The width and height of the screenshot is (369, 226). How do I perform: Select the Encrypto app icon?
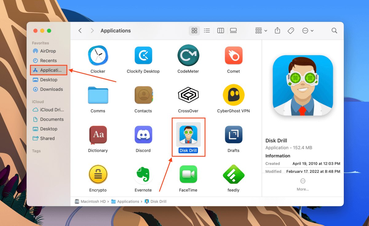pyautogui.click(x=98, y=174)
